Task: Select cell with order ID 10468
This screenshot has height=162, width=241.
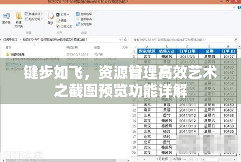Action: pos(228,116)
